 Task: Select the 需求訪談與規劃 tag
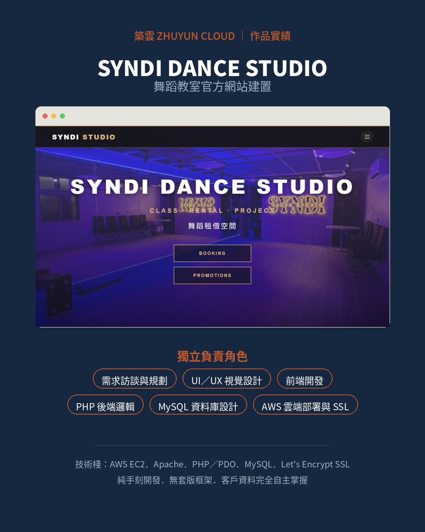click(x=135, y=379)
